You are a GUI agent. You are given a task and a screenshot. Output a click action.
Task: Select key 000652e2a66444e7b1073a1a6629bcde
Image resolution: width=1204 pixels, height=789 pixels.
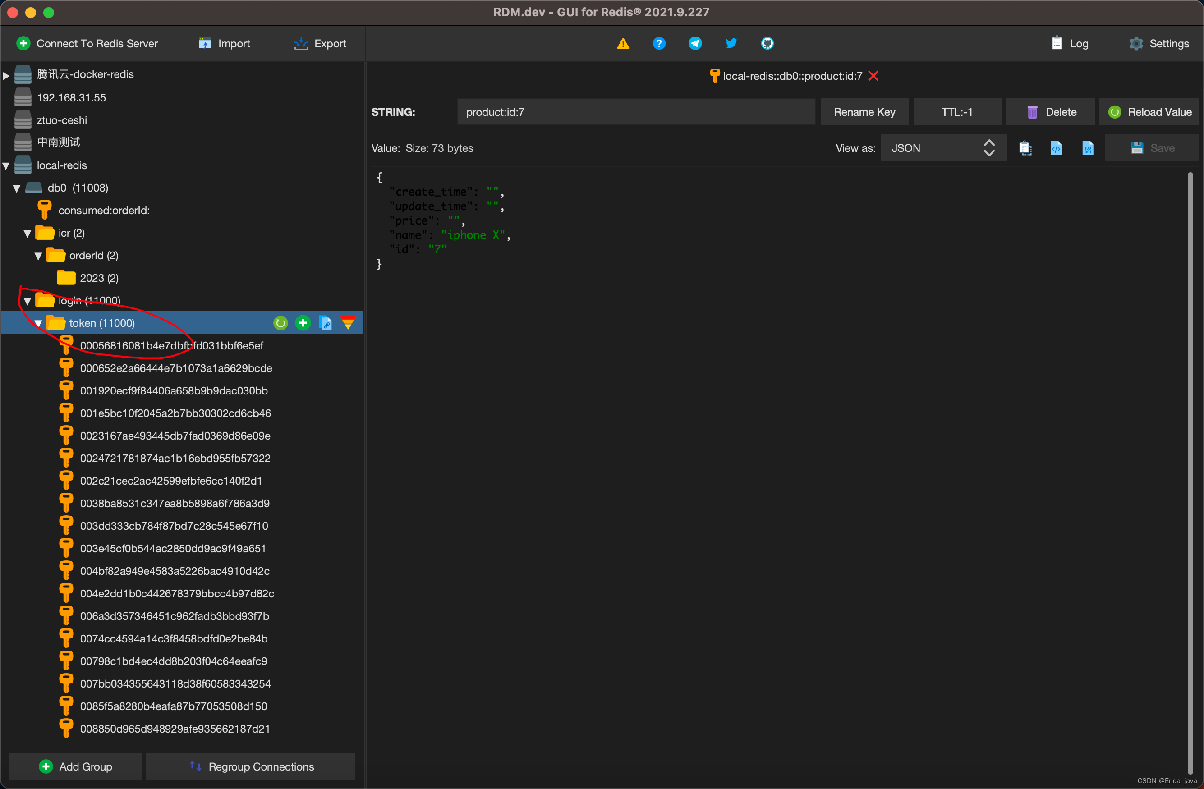(176, 368)
